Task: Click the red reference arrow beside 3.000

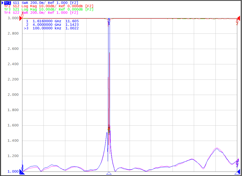Action: pos(21,18)
